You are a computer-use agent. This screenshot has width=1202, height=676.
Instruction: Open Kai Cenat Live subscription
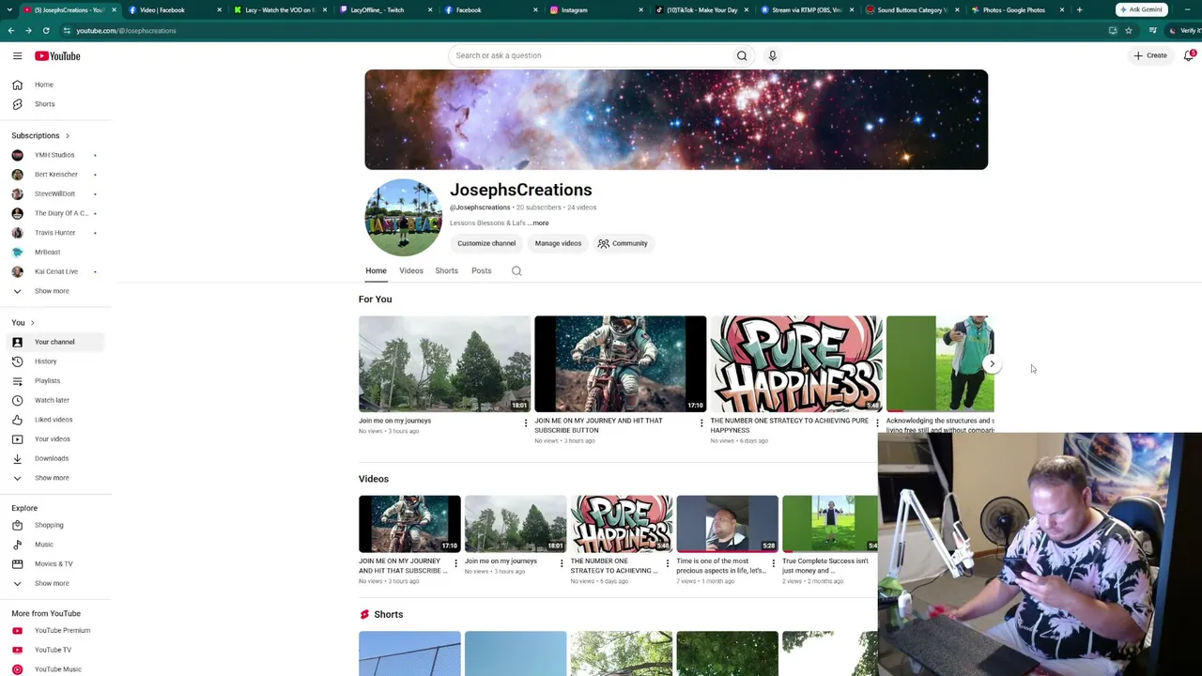54,271
